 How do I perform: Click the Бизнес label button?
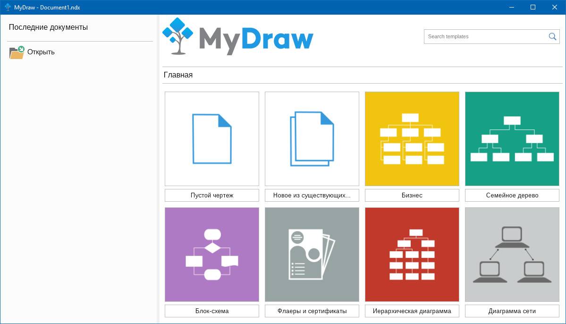tap(412, 195)
